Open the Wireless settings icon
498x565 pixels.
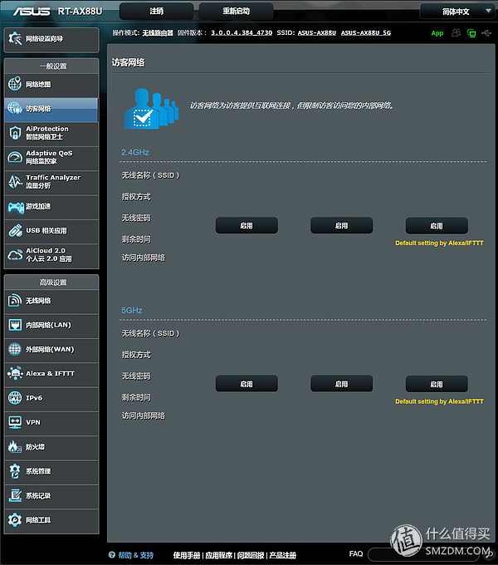[x=15, y=300]
